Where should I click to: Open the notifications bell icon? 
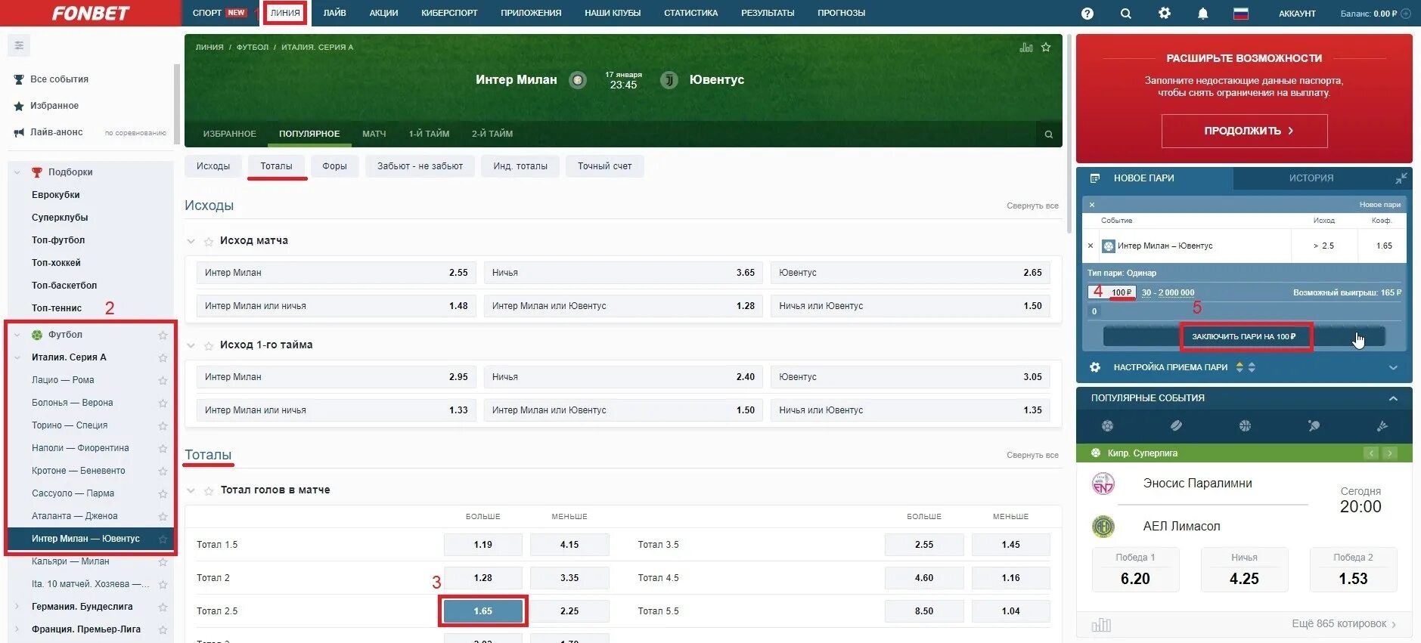coord(1202,13)
